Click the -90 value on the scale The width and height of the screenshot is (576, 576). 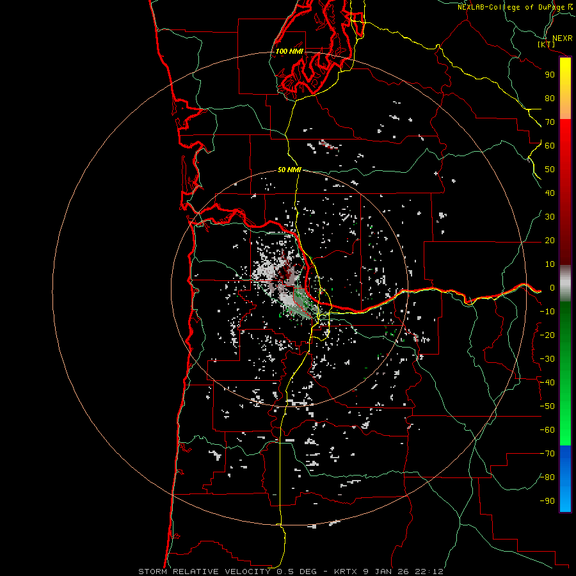point(547,501)
